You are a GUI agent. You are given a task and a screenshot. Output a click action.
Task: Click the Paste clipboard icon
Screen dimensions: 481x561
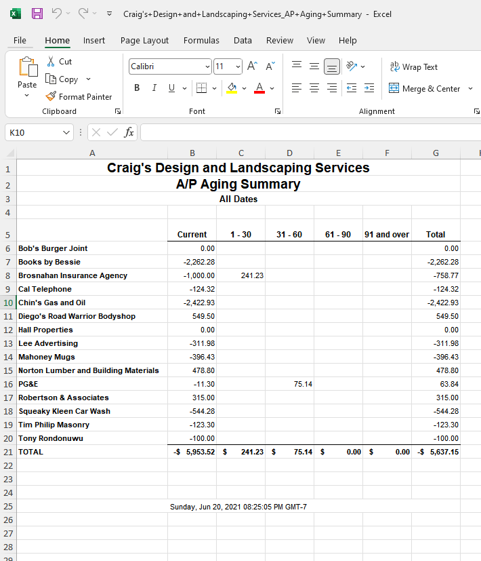click(28, 67)
